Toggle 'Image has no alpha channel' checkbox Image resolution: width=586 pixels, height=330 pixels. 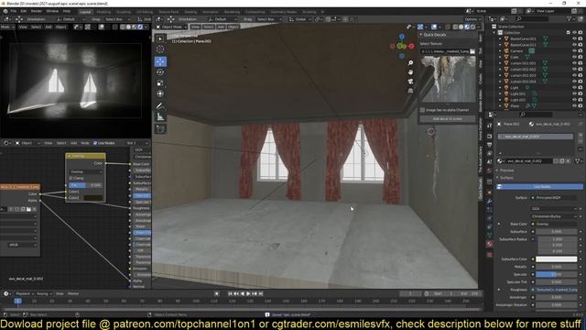tap(422, 110)
